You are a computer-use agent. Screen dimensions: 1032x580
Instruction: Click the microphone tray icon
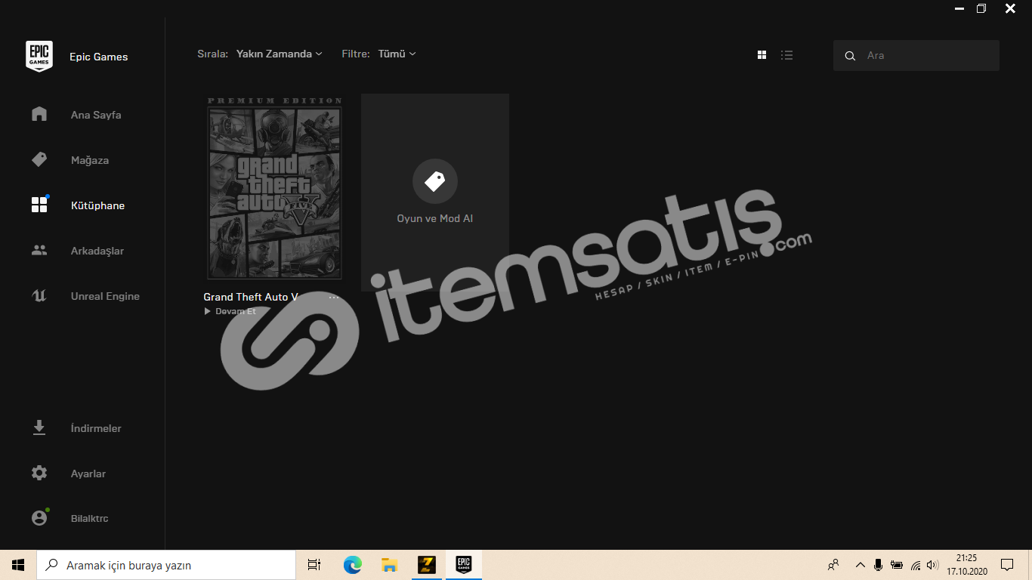pos(878,565)
